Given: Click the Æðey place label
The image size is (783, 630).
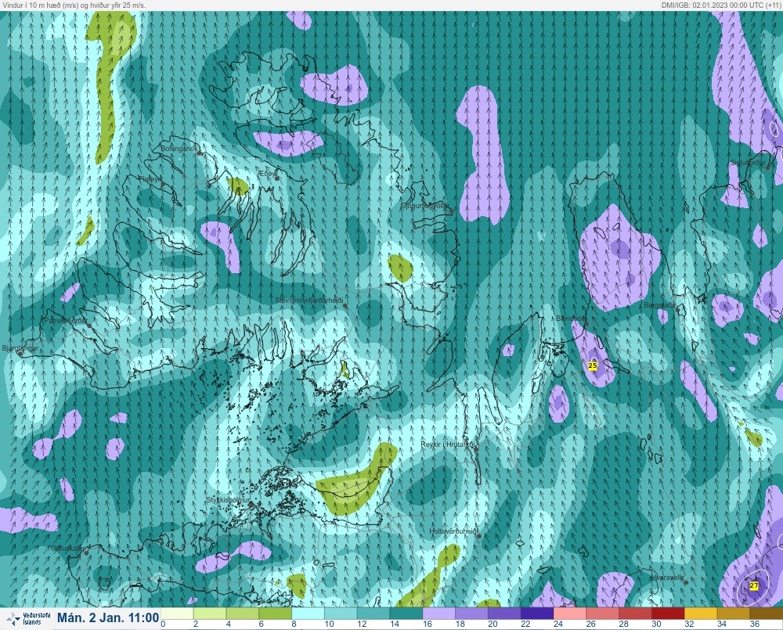Looking at the screenshot, I should click(267, 173).
